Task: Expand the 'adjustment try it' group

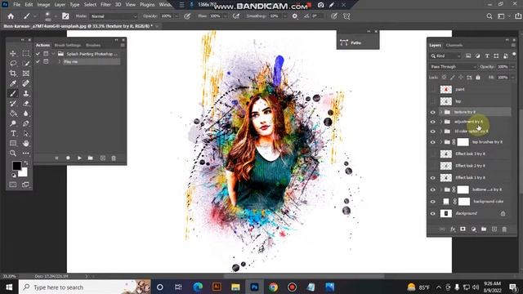Action: (x=441, y=122)
